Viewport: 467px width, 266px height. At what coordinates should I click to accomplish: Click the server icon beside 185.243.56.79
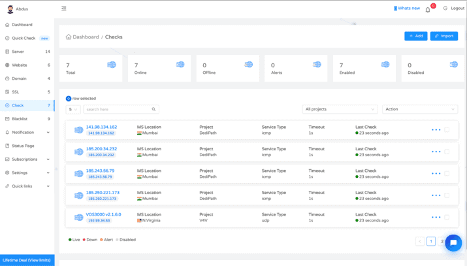[x=78, y=174]
